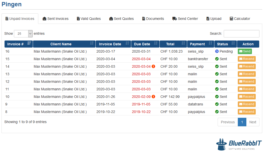The image size is (264, 154).
Task: Resend invoice number 8
Action: (x=247, y=111)
